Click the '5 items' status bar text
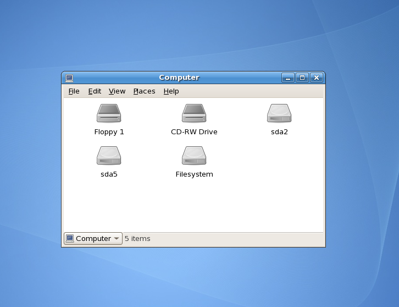Image resolution: width=399 pixels, height=307 pixels. (137, 238)
